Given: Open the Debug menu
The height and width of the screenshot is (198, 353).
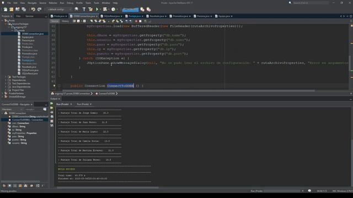Looking at the screenshot, I should (x=70, y=3).
